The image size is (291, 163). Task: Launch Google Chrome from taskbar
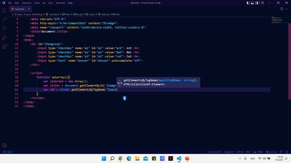click(120, 158)
